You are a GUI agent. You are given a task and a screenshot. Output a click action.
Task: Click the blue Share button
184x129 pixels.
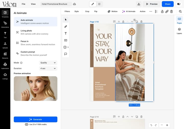(x=168, y=4)
